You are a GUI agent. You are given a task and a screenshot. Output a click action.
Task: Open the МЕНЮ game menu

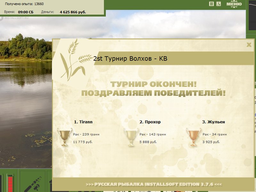click(234, 4)
